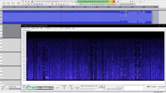This screenshot has height=93, width=166.
Task: Skip to start of project
Action: 8,3
